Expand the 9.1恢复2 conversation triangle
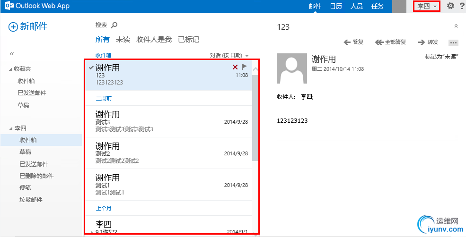 click(92, 232)
